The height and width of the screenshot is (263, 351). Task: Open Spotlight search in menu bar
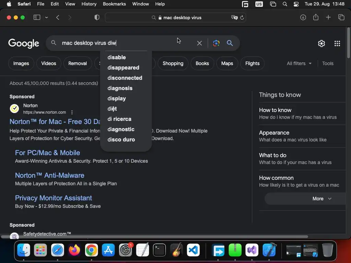click(285, 4)
